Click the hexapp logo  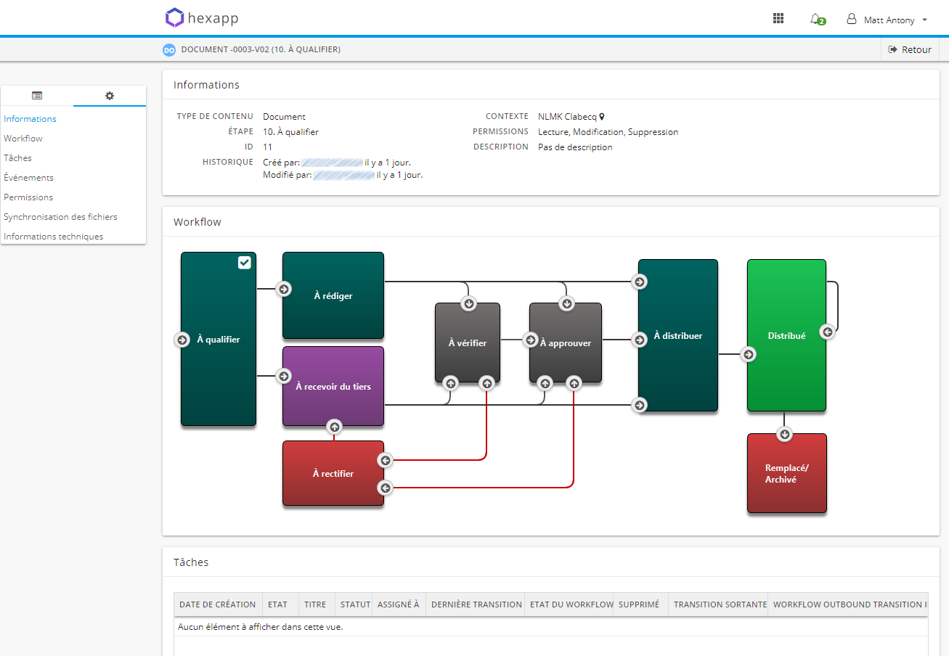pos(202,18)
